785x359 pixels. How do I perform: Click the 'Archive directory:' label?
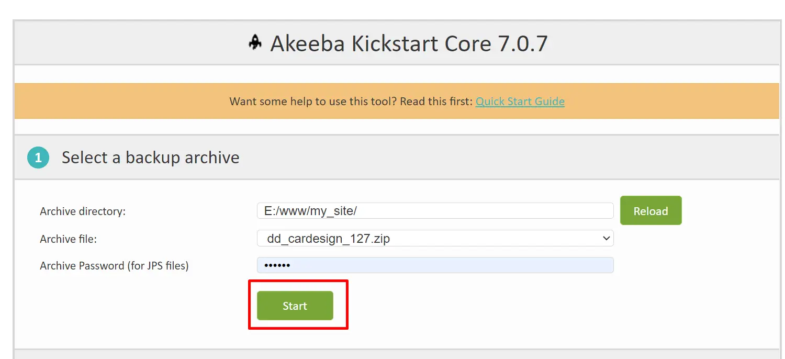[x=83, y=211]
